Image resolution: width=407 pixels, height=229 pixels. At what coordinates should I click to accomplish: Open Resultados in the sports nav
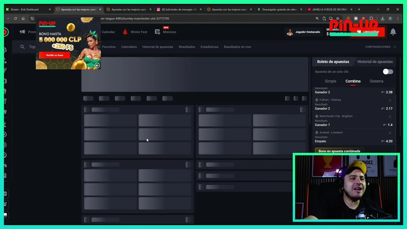[187, 47]
